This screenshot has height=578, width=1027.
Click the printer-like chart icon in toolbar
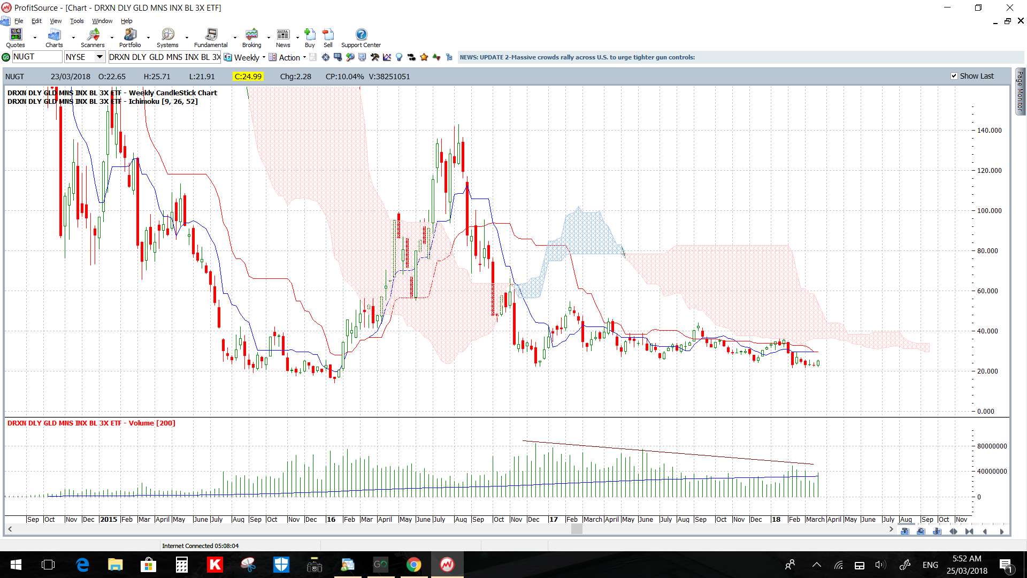point(362,57)
